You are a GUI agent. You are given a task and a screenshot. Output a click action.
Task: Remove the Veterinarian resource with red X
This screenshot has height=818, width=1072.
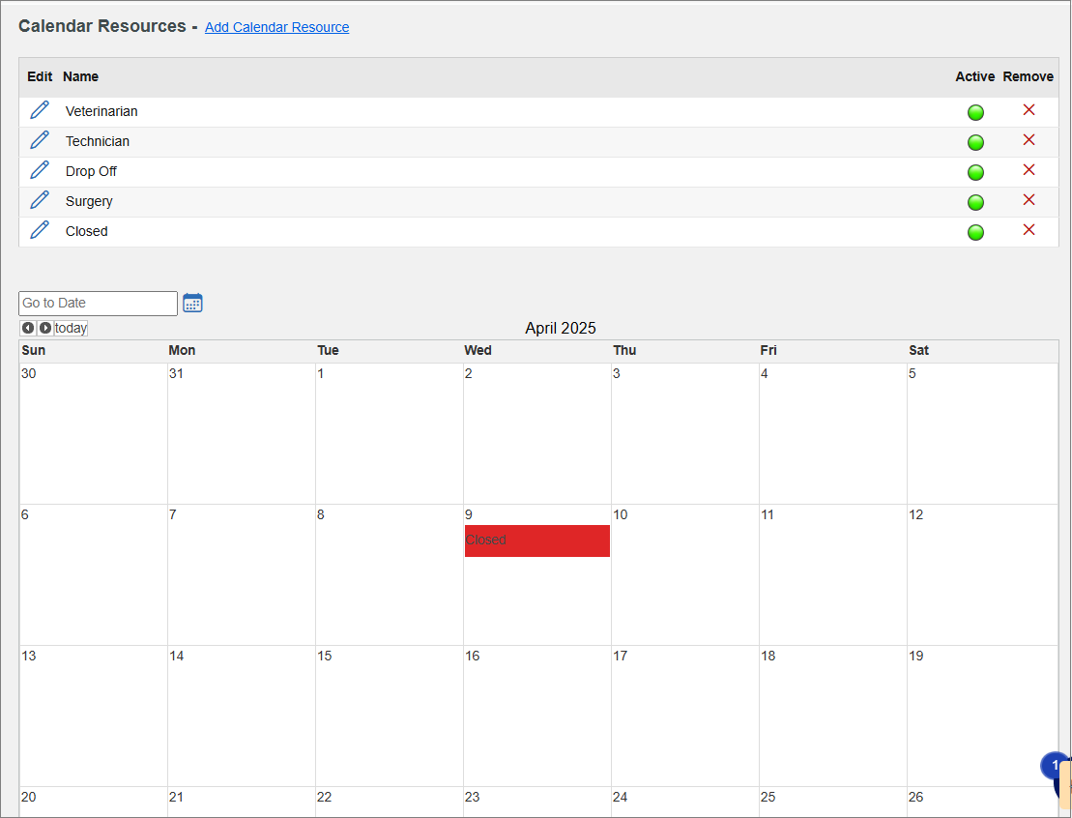pos(1029,110)
